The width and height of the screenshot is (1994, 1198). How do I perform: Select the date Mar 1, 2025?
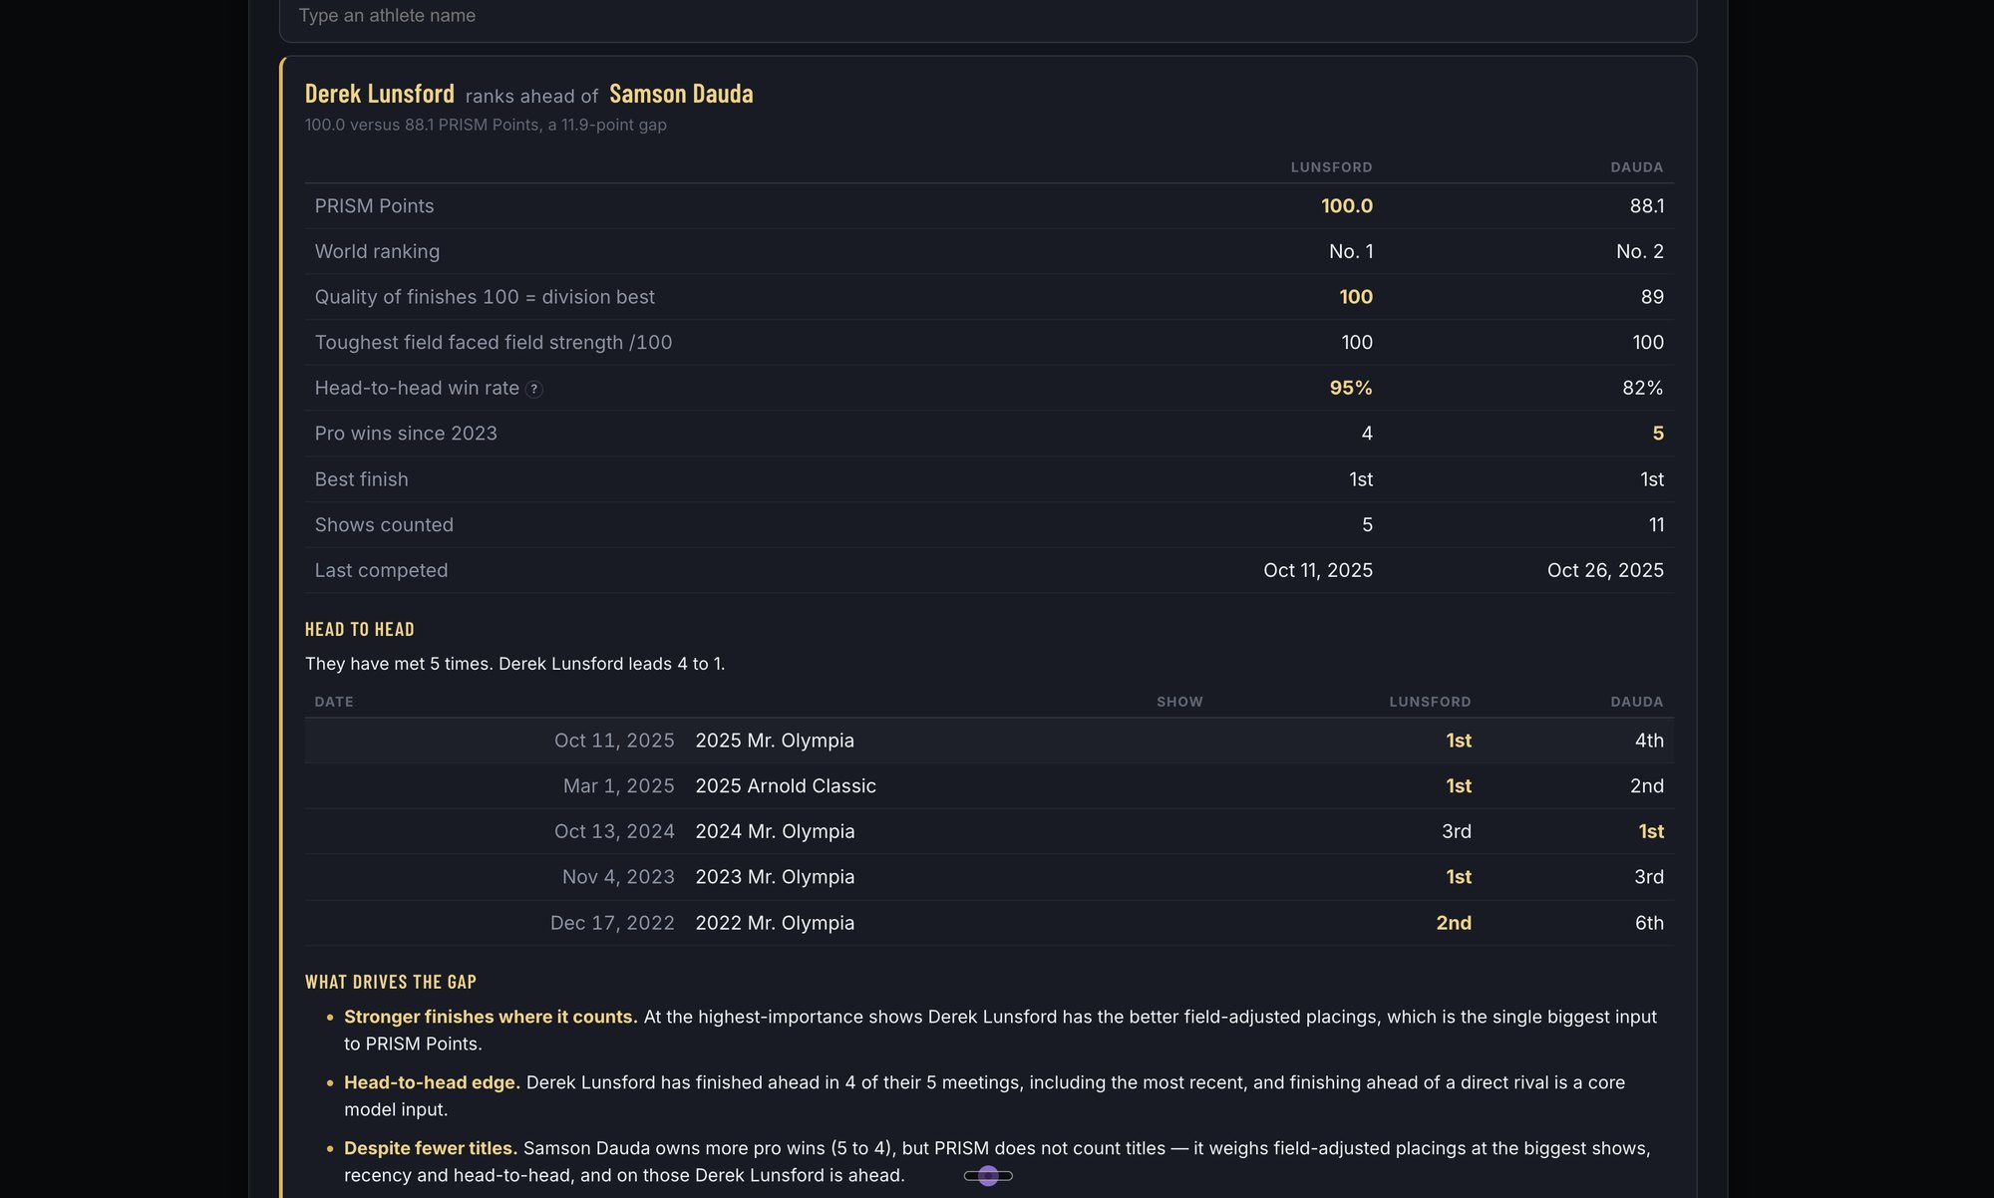tap(618, 786)
